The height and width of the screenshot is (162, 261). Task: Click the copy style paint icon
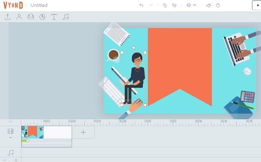coord(208,5)
